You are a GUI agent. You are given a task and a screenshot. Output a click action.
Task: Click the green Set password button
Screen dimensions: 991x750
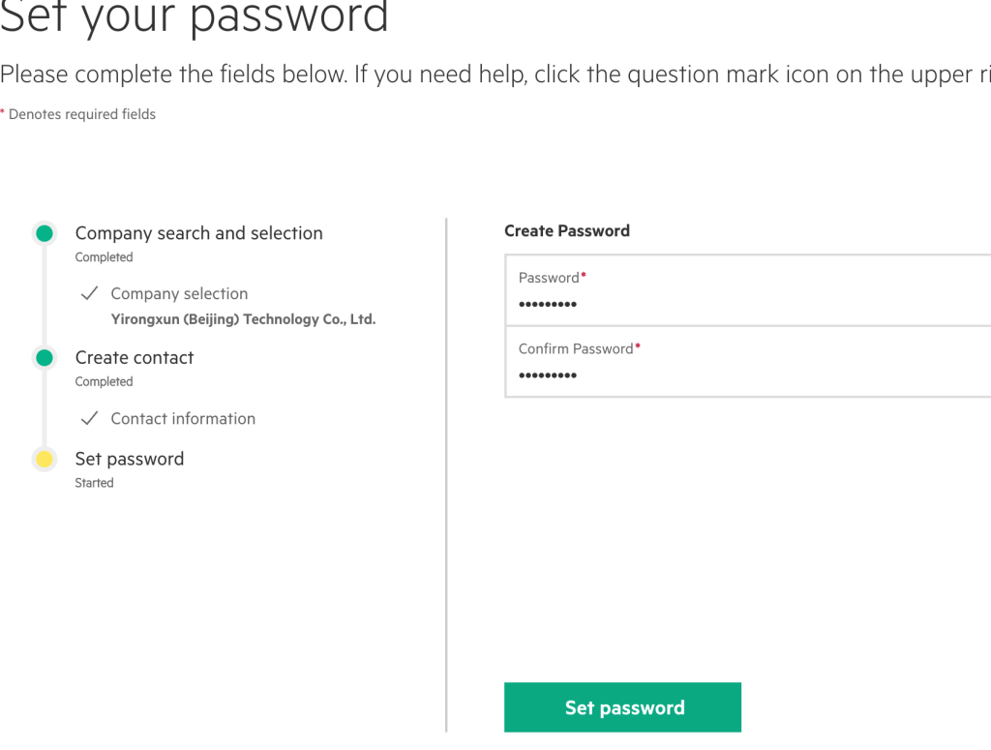pyautogui.click(x=622, y=707)
